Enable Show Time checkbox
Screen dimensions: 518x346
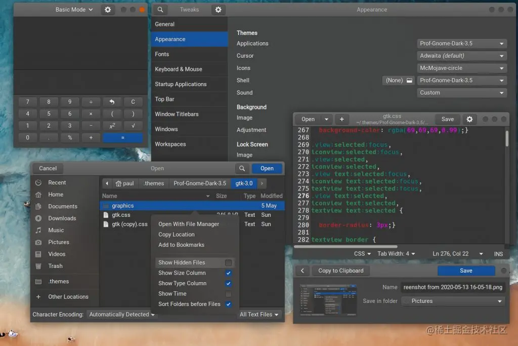(x=228, y=294)
